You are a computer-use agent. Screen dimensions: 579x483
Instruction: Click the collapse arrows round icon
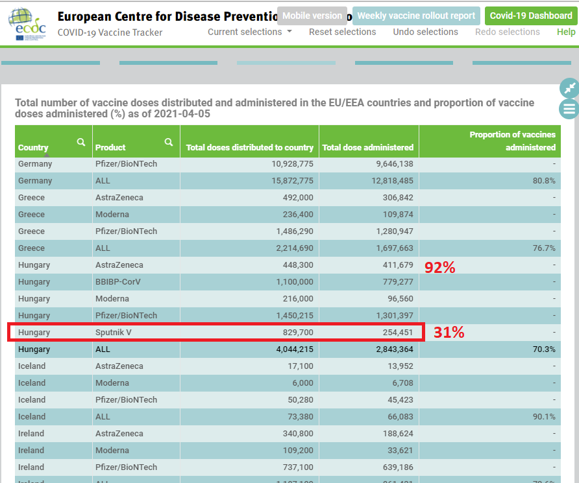click(570, 88)
